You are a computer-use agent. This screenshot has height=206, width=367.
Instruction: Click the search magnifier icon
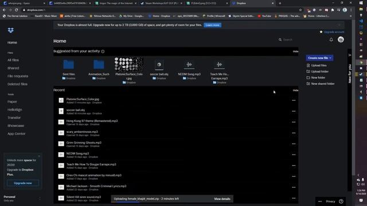tap(280, 39)
